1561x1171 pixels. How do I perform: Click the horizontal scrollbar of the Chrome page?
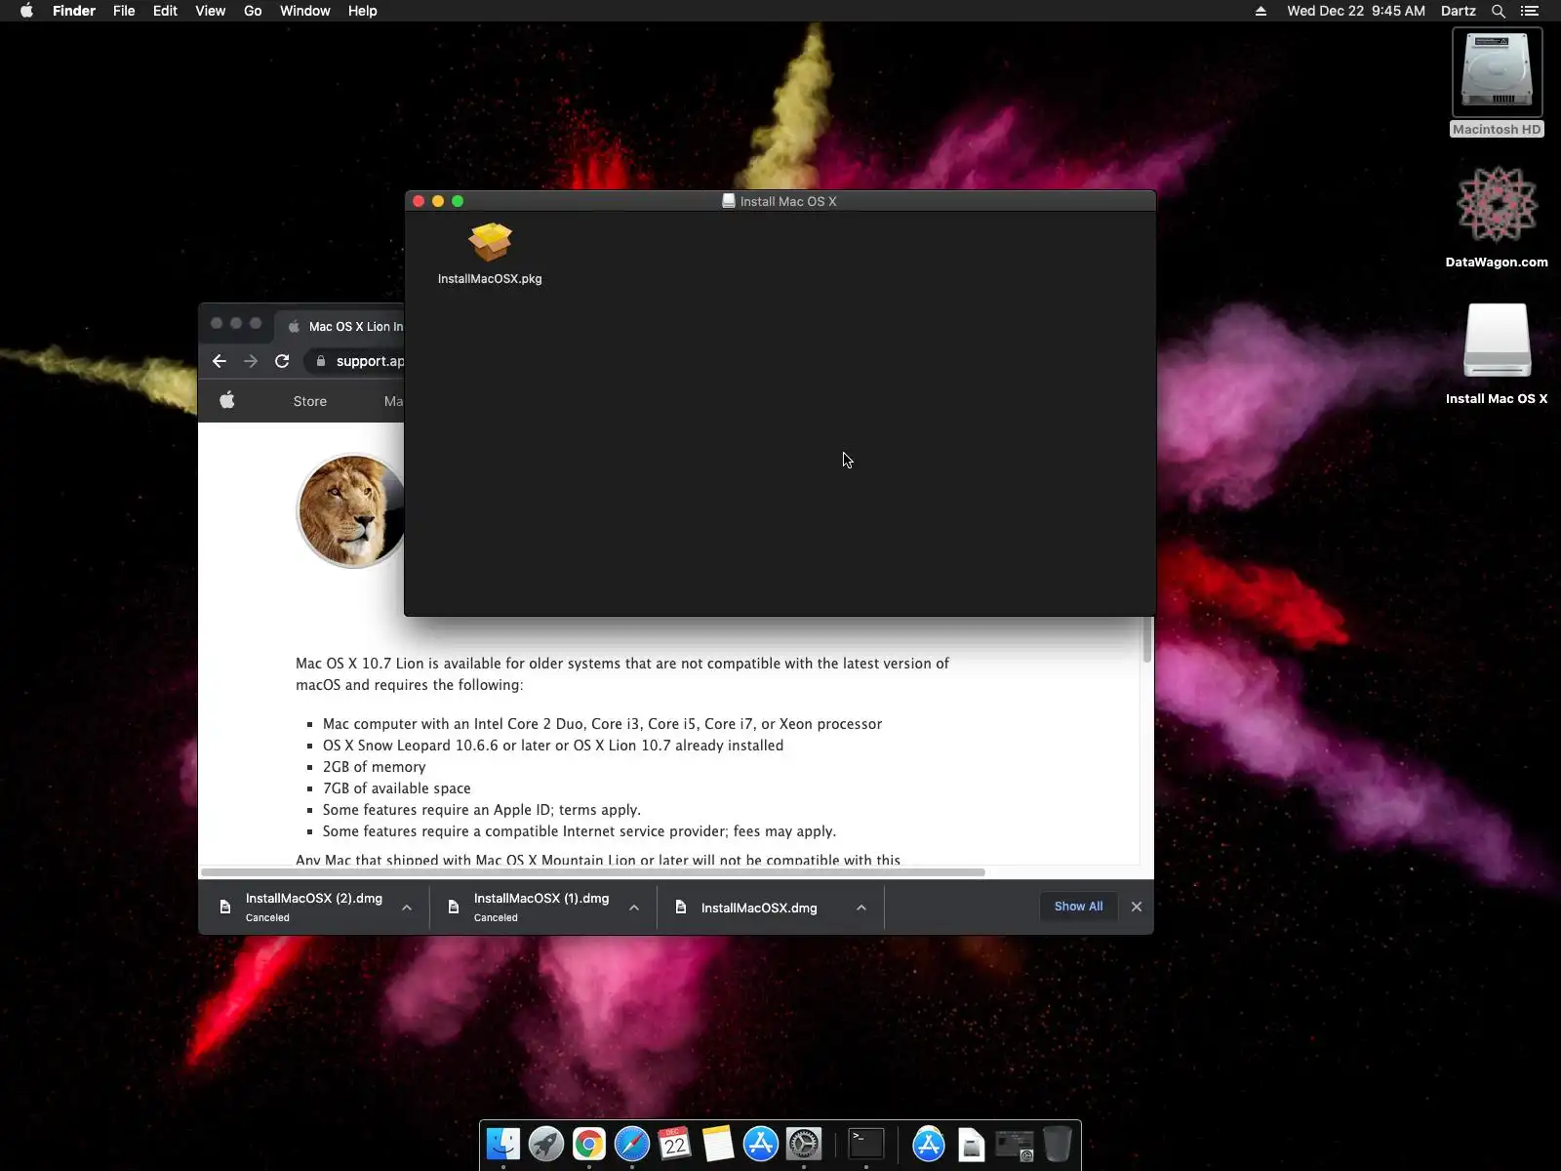coord(593,871)
